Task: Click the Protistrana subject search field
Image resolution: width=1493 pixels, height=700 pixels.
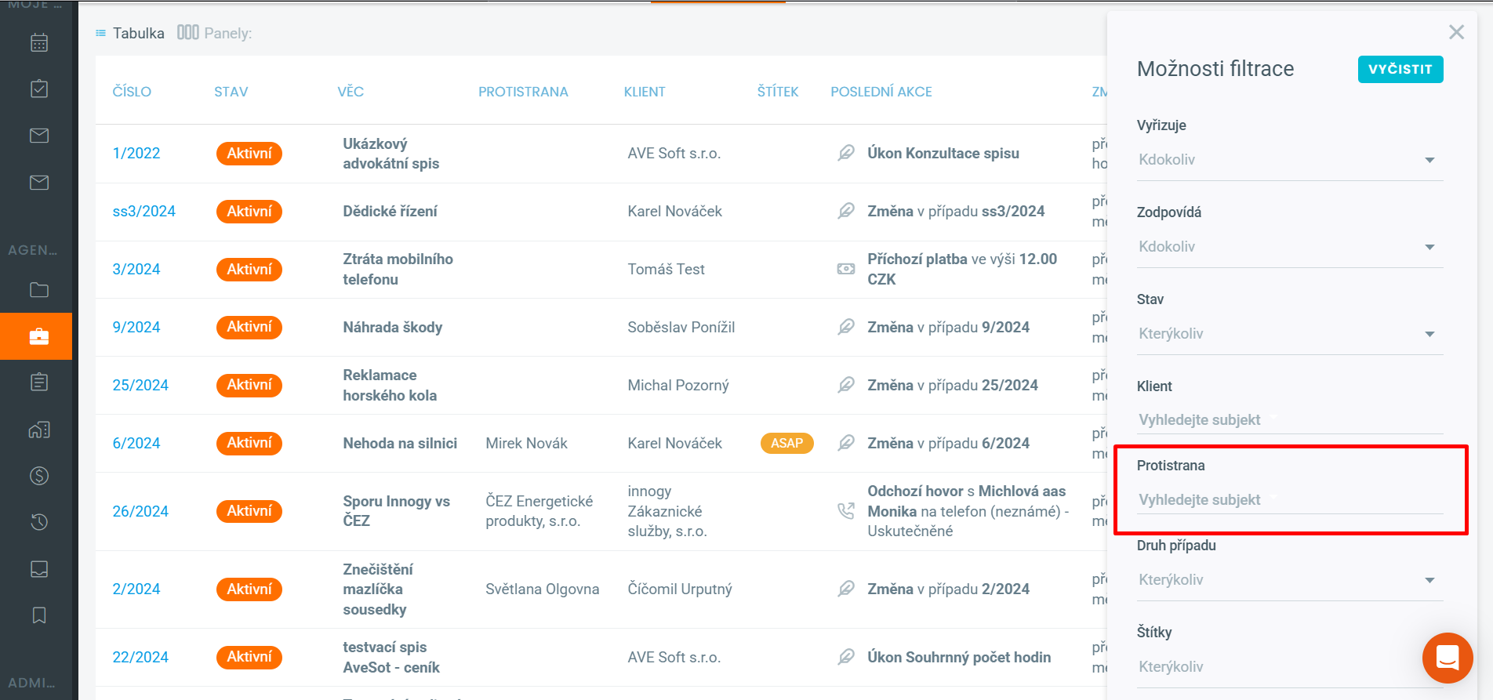Action: (1289, 500)
